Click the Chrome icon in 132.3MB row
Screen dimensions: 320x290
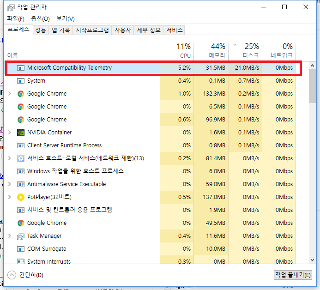21,94
